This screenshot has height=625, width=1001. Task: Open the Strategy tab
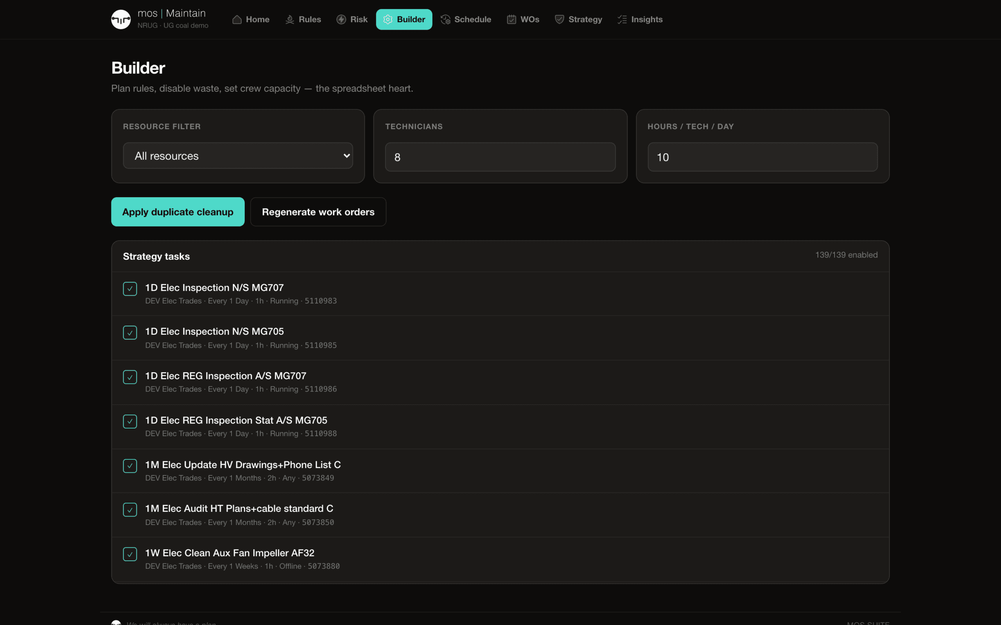pos(579,20)
